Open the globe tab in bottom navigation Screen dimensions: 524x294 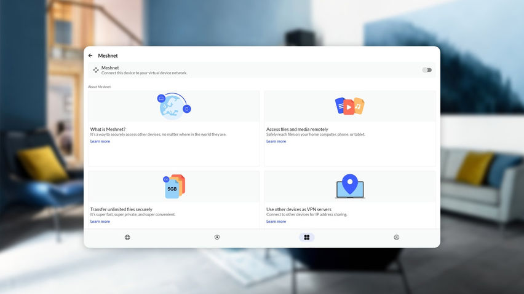click(x=127, y=238)
